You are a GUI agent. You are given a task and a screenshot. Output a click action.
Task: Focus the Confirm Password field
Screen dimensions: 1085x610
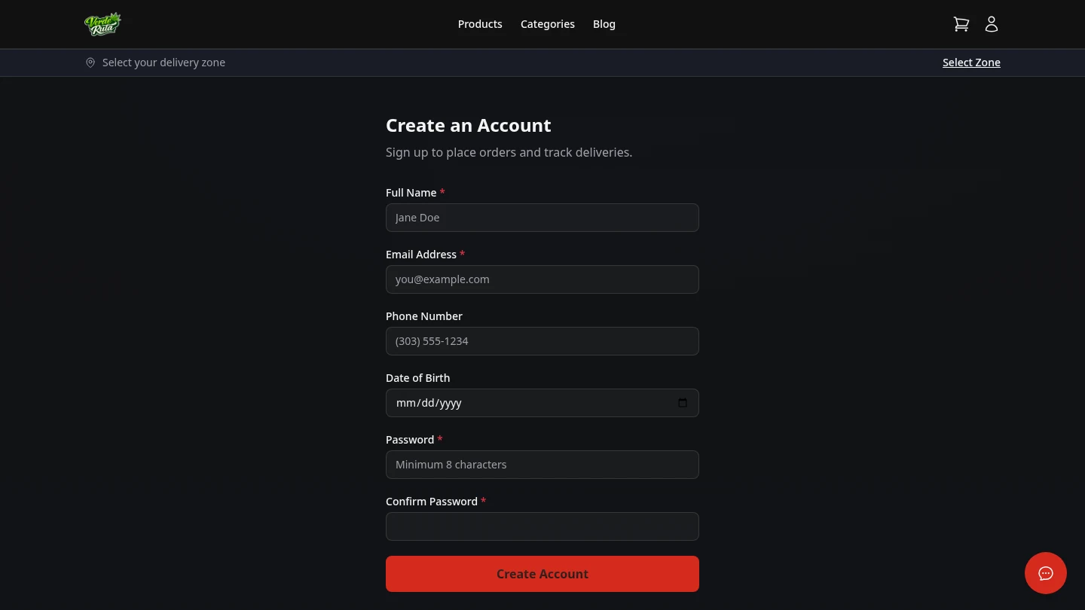coord(542,526)
